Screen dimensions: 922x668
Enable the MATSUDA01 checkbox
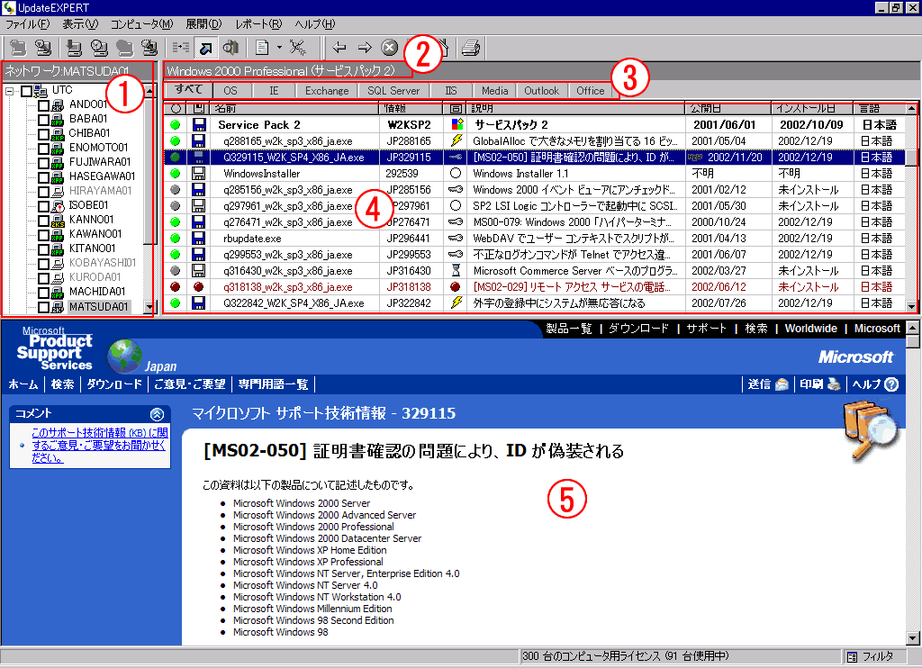tap(43, 307)
